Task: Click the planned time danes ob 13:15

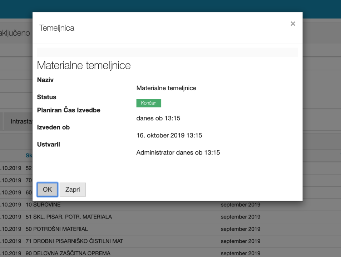Action: 158,118
